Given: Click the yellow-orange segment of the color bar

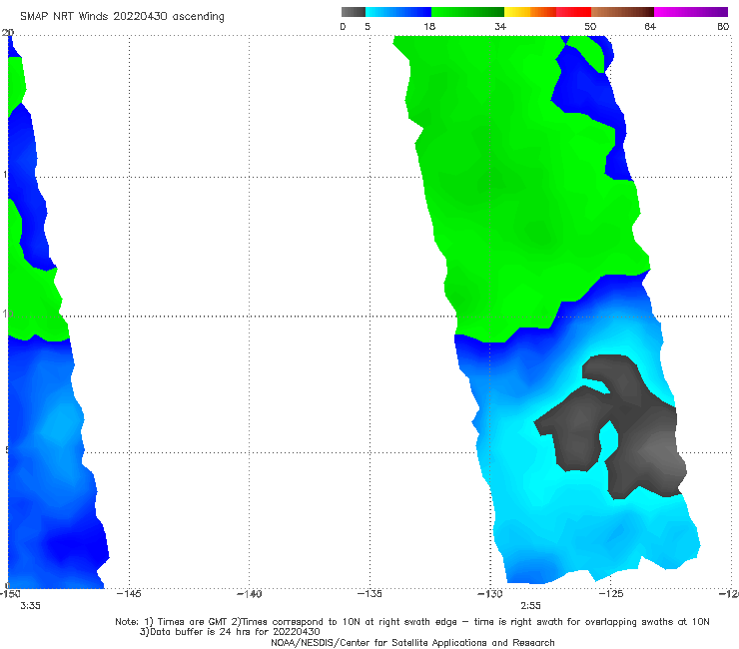Looking at the screenshot, I should tap(530, 12).
